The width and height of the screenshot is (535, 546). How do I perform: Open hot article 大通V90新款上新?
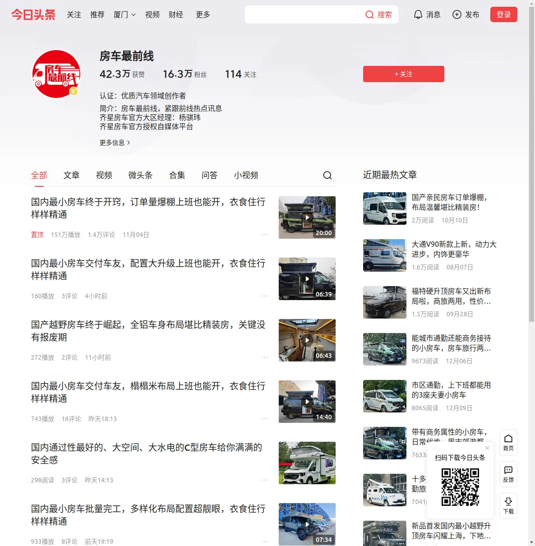[454, 249]
